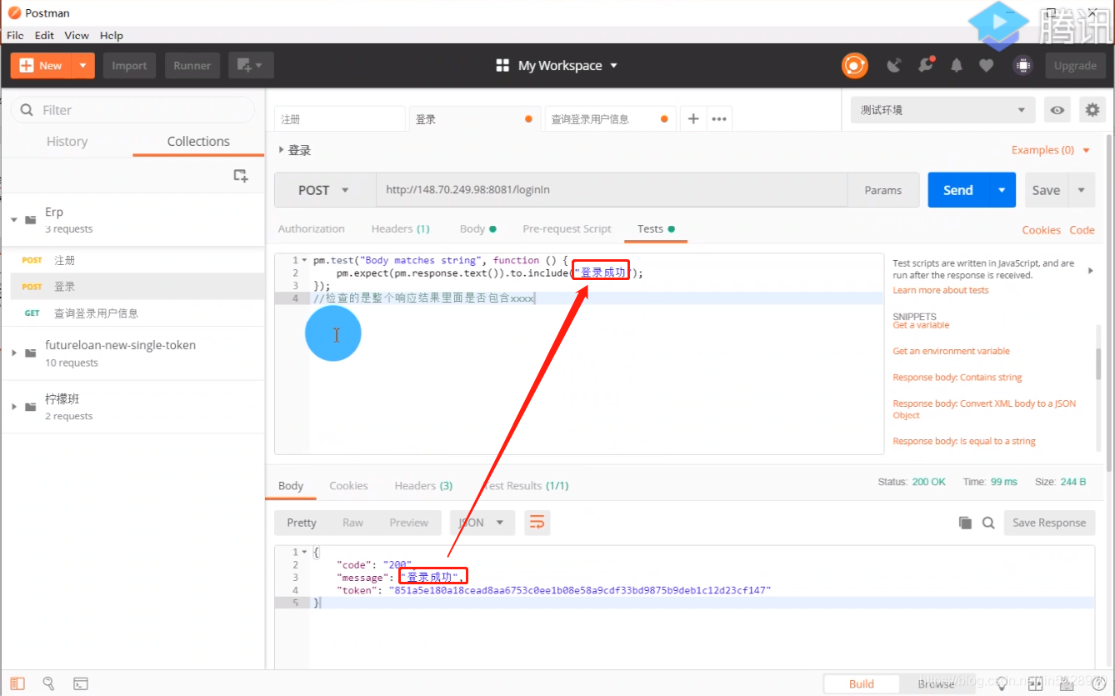The image size is (1115, 696).
Task: Click the search response icon
Action: (x=988, y=523)
